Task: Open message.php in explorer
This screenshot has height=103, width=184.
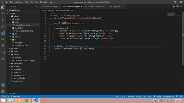Action: 19,75
